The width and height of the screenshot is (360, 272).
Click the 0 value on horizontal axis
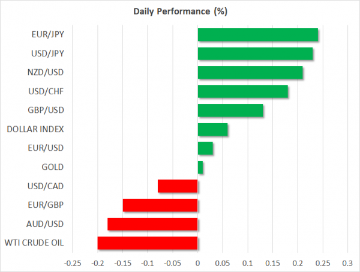click(197, 263)
